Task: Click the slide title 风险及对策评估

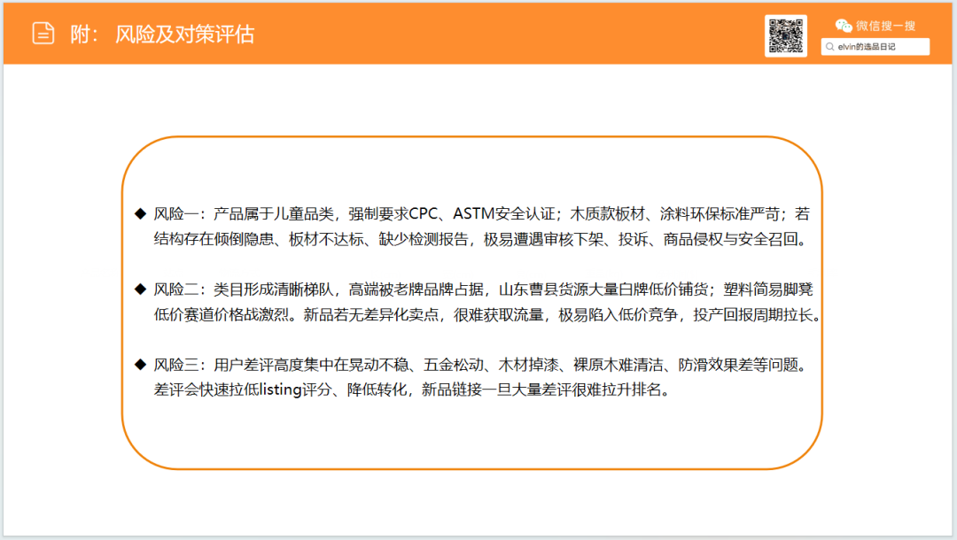Action: [185, 35]
